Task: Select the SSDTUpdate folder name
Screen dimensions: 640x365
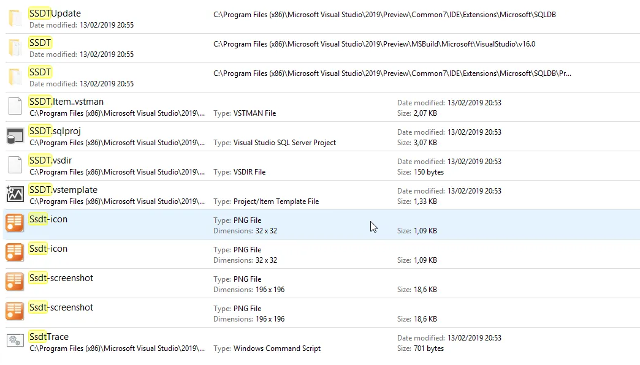Action: (x=55, y=13)
